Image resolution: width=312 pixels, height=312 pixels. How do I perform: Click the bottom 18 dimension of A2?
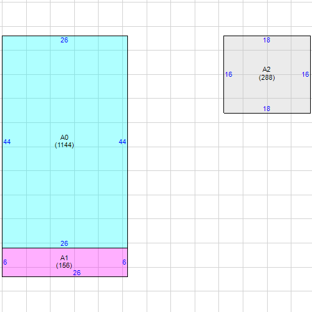tap(266, 109)
